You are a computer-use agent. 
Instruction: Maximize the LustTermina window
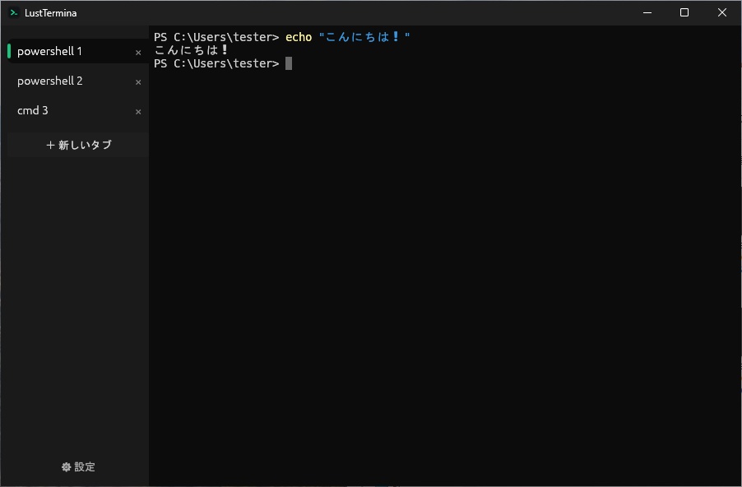684,13
